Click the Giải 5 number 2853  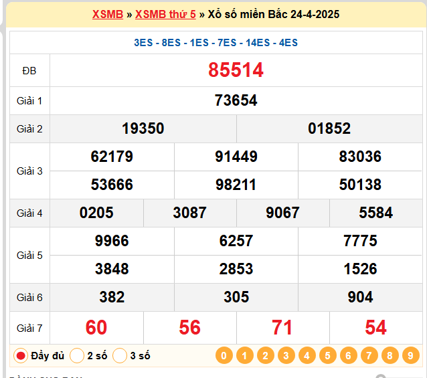pyautogui.click(x=236, y=269)
